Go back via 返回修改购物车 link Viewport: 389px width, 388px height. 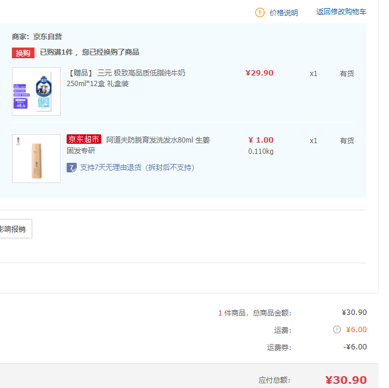[x=341, y=12]
